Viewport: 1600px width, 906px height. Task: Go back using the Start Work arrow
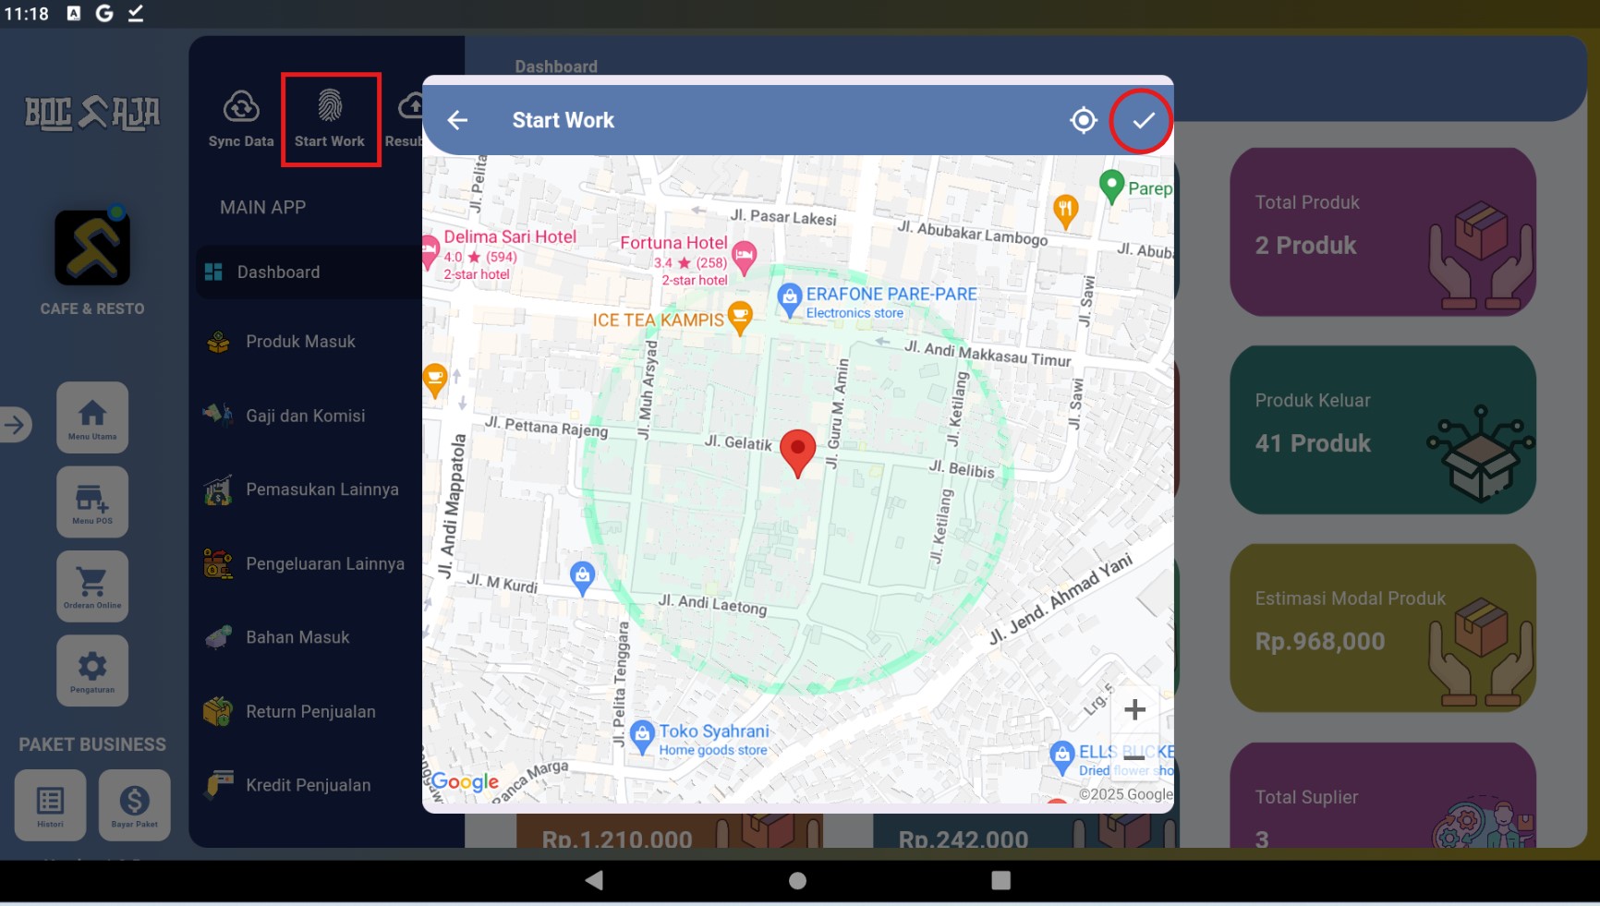(x=457, y=120)
